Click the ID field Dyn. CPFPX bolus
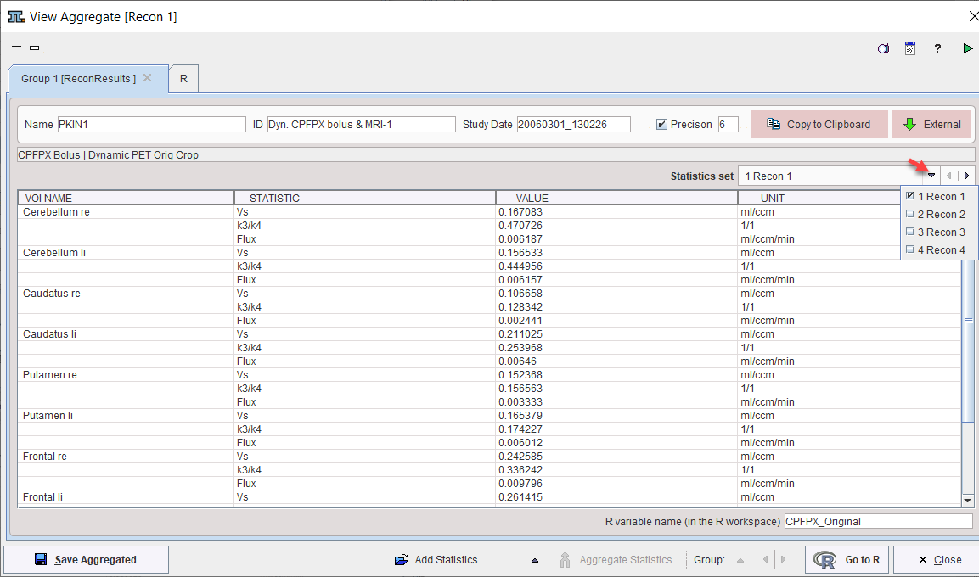979x577 pixels. tap(362, 124)
